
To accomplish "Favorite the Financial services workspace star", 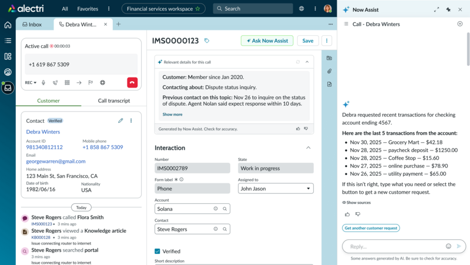I will (197, 9).
